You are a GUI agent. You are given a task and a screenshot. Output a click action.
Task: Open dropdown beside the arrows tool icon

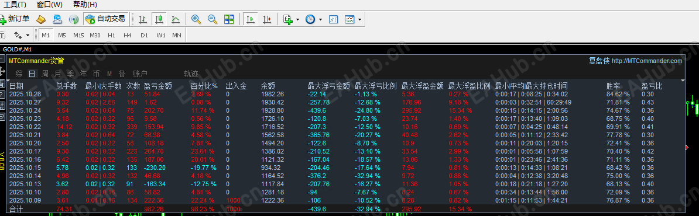[28, 35]
